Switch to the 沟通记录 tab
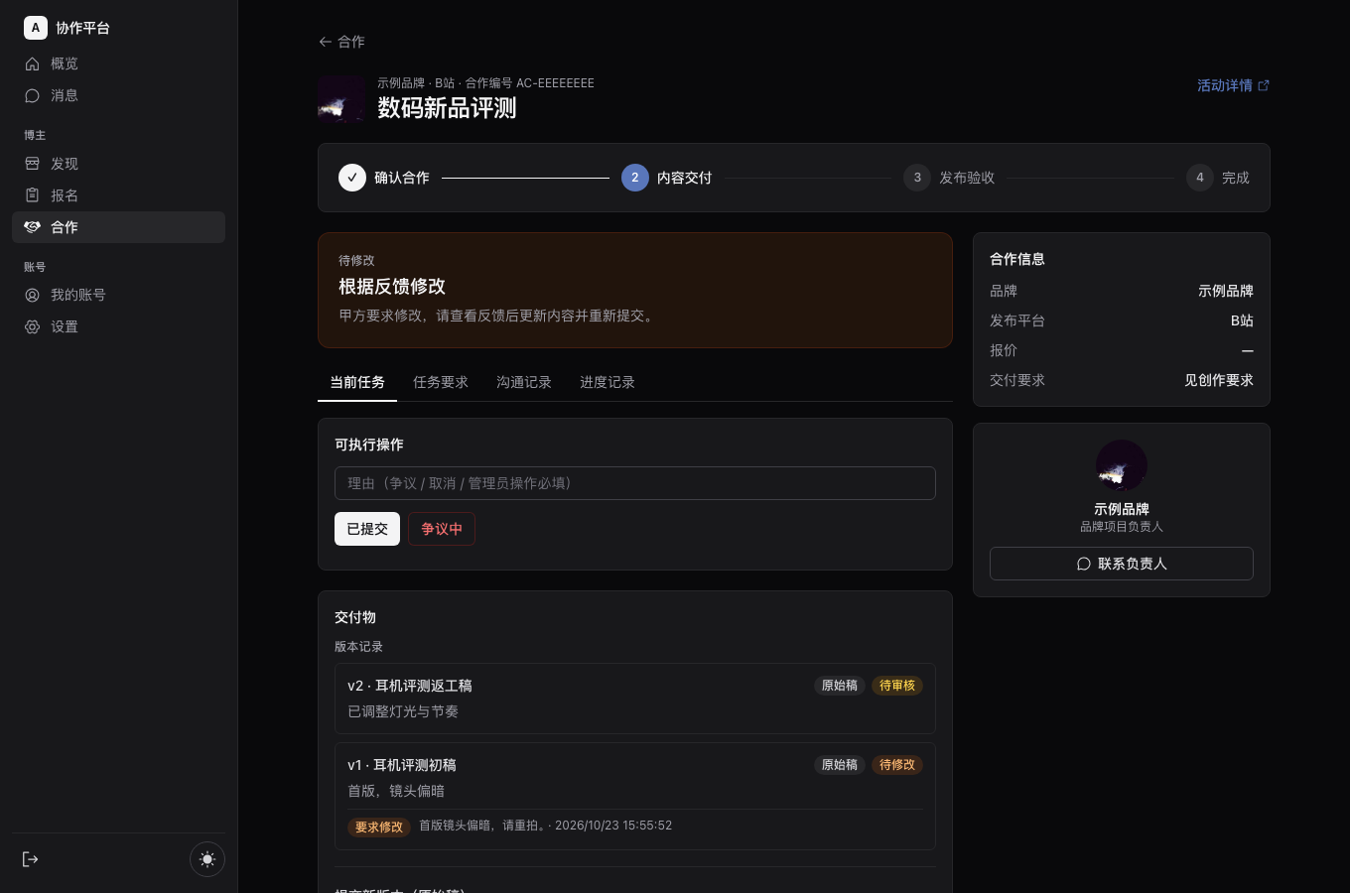The image size is (1350, 893). click(524, 382)
